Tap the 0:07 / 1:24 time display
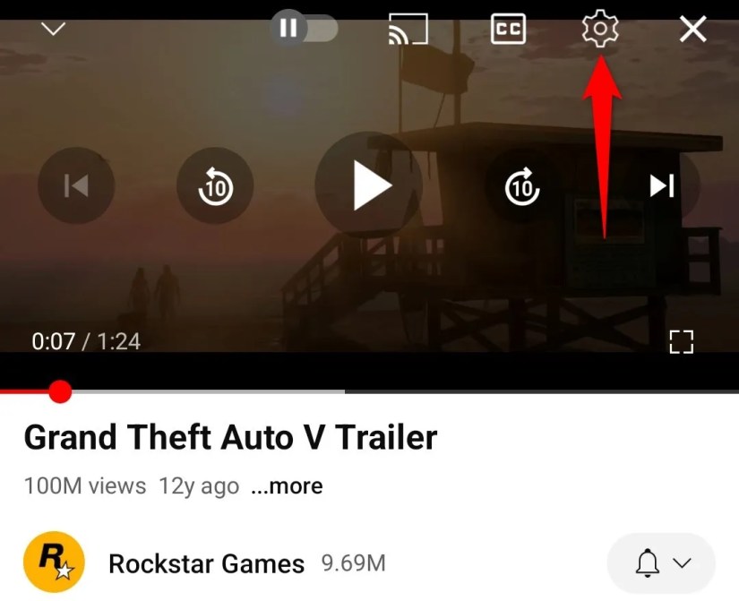The height and width of the screenshot is (601, 739). point(86,341)
